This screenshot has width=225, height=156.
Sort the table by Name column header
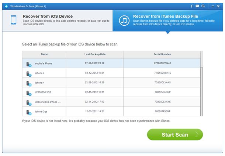[44, 54]
